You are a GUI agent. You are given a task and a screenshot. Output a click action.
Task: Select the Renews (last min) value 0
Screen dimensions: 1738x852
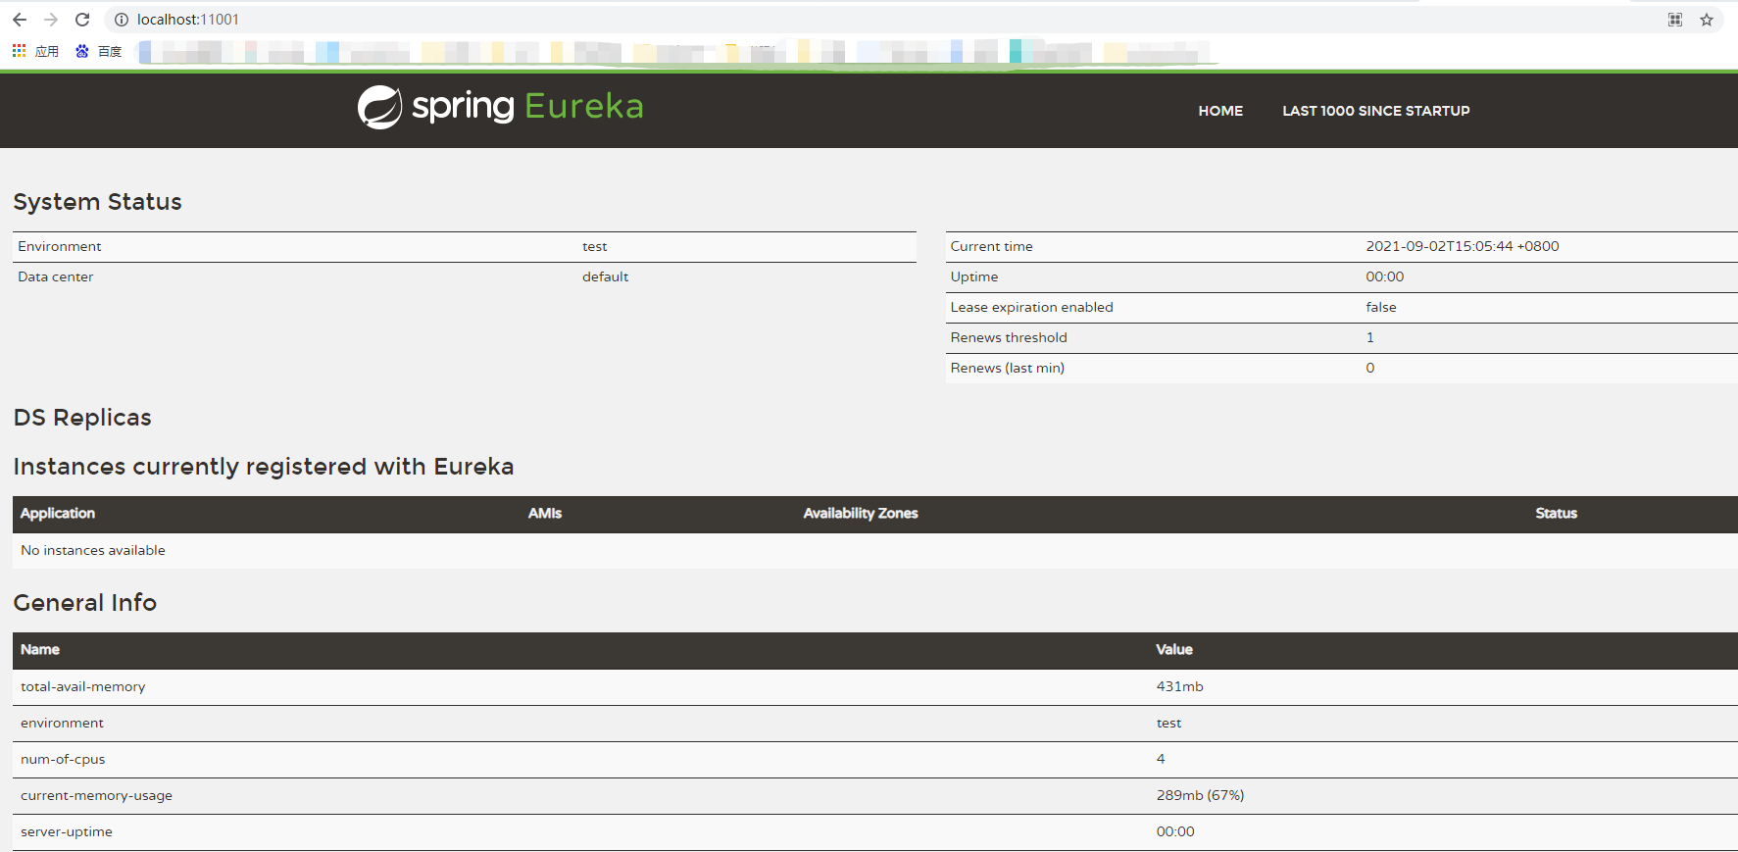1369,368
